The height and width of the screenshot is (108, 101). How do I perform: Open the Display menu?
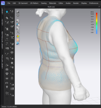click(84, 3)
